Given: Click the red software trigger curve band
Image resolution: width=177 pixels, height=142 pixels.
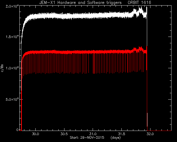Looking at the screenshot, I should (x=79, y=52).
